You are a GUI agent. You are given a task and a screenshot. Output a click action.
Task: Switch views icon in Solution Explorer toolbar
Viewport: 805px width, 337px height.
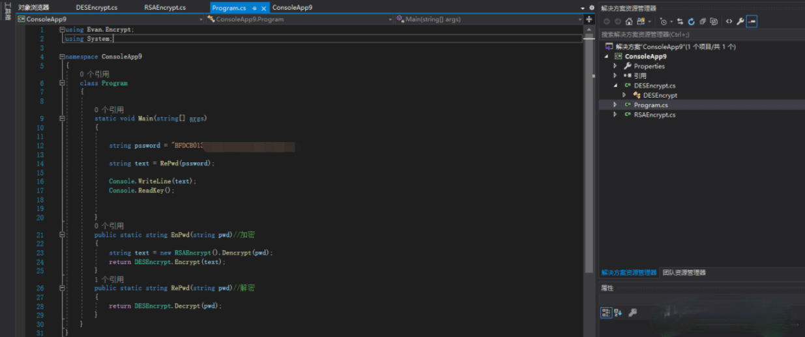click(641, 22)
